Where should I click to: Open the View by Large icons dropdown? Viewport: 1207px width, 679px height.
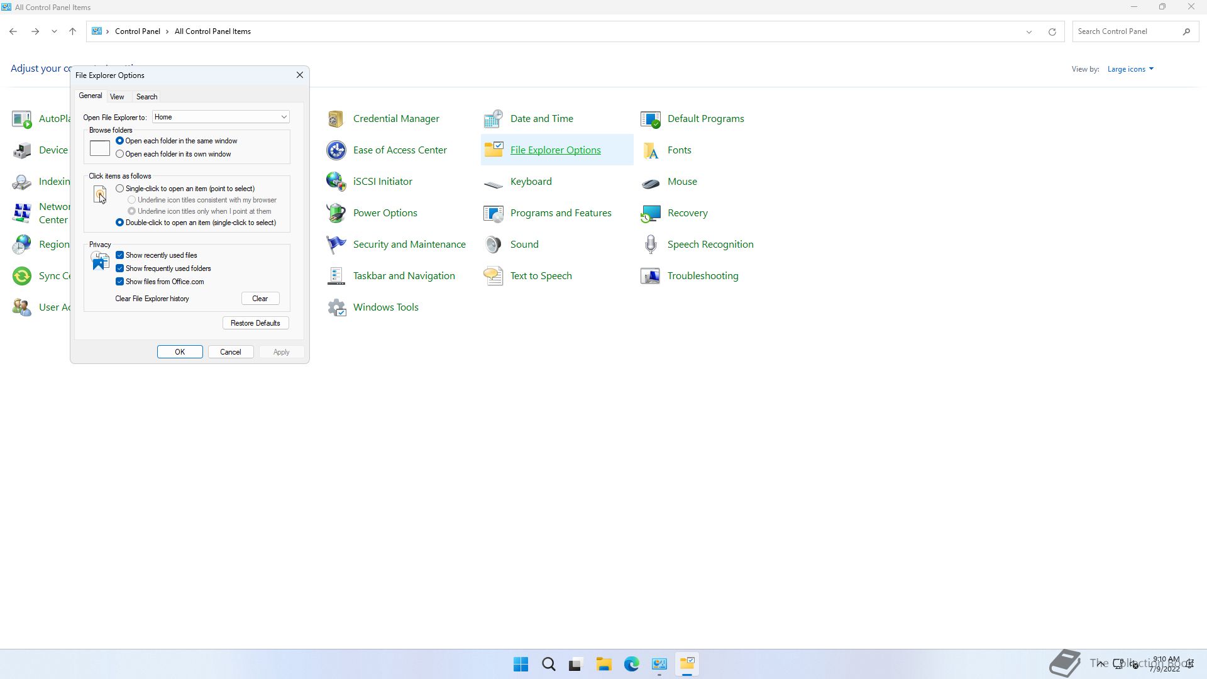(1130, 69)
